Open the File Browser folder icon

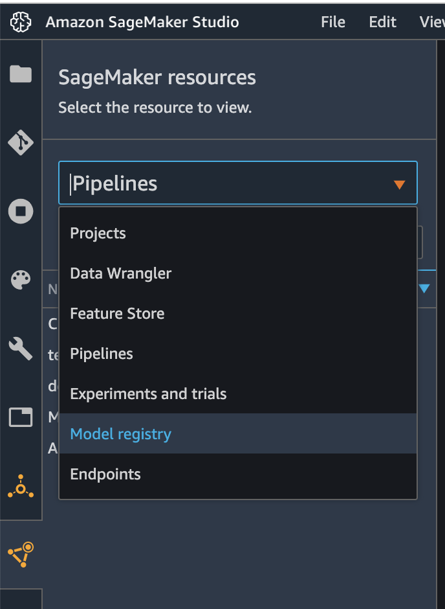click(x=21, y=74)
